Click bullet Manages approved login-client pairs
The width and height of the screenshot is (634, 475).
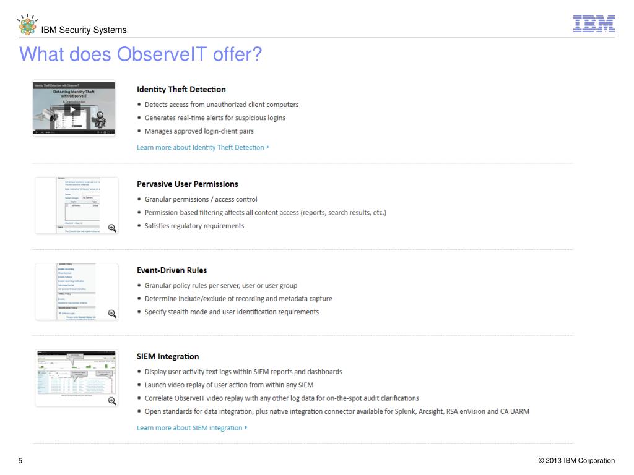199,131
